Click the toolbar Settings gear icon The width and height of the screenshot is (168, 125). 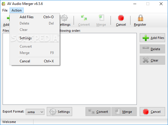[x=64, y=18]
